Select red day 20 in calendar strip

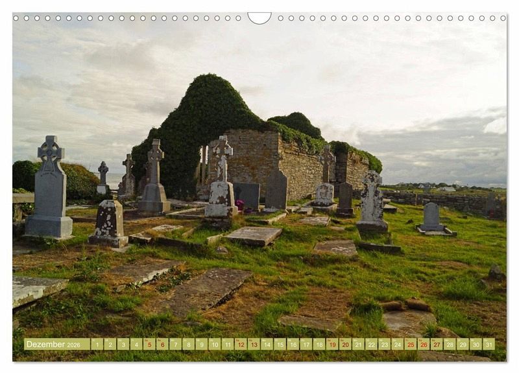point(346,344)
